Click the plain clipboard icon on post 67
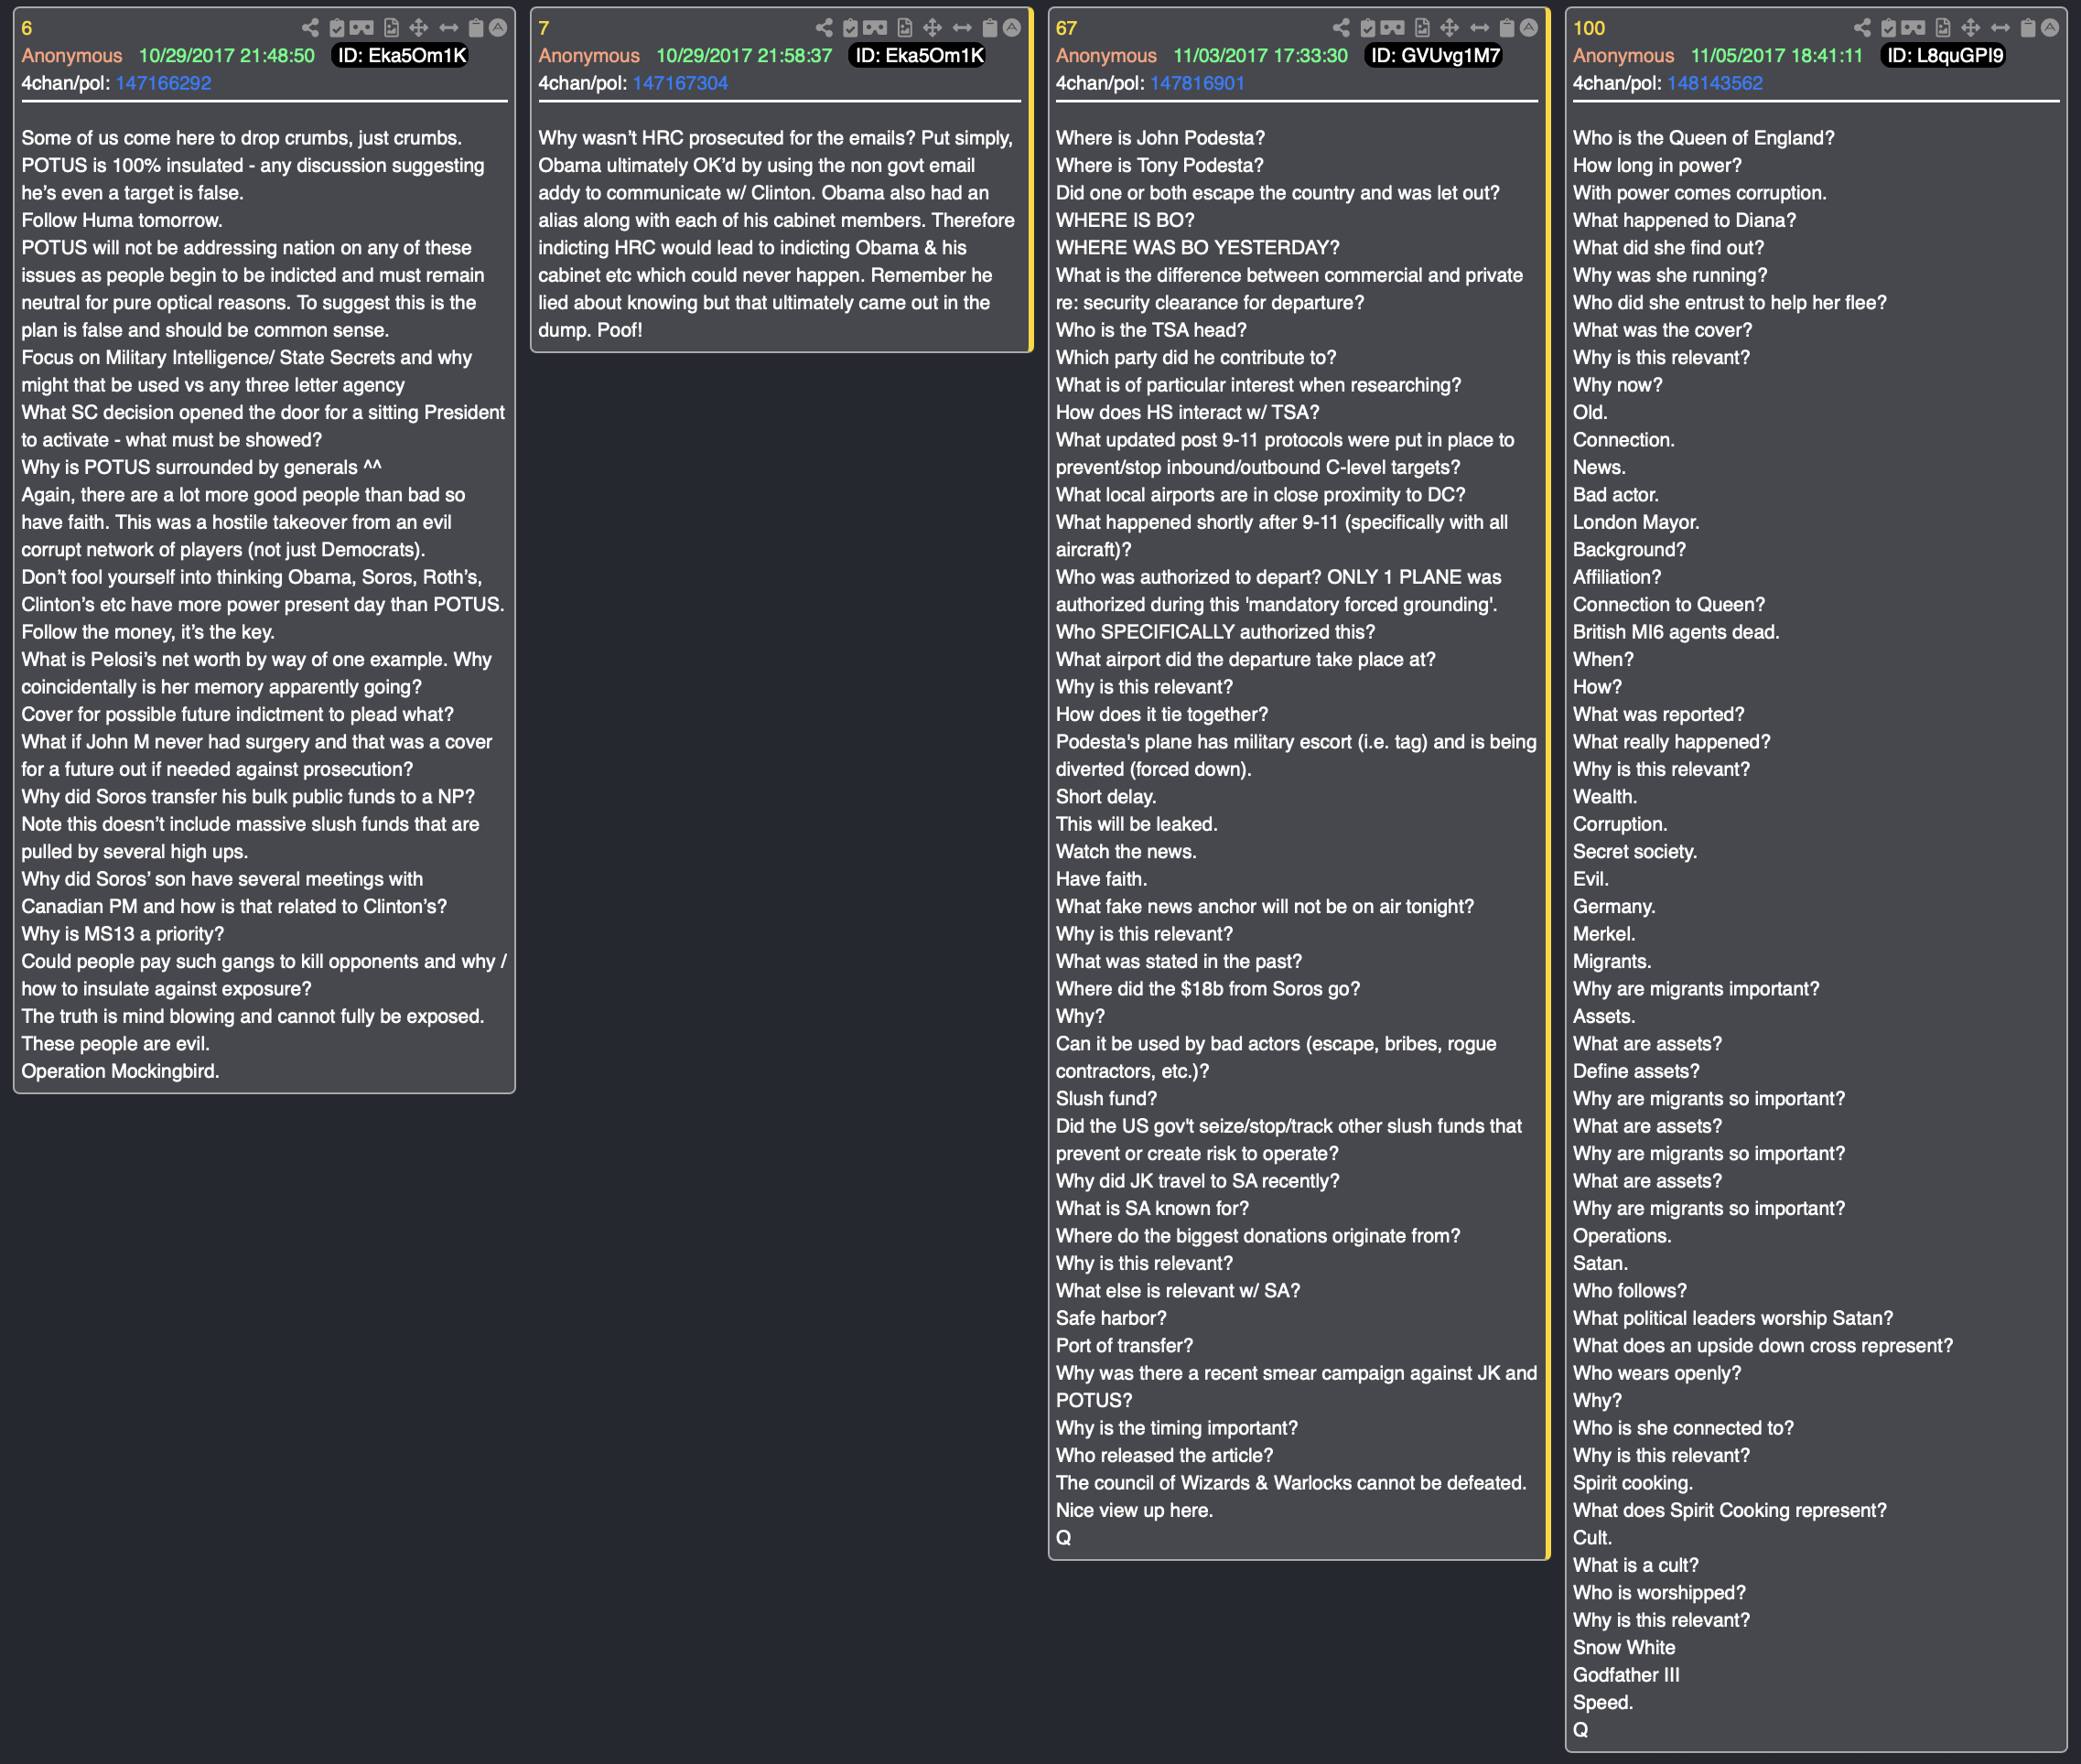Viewport: 2081px width, 1764px height. (x=1507, y=27)
